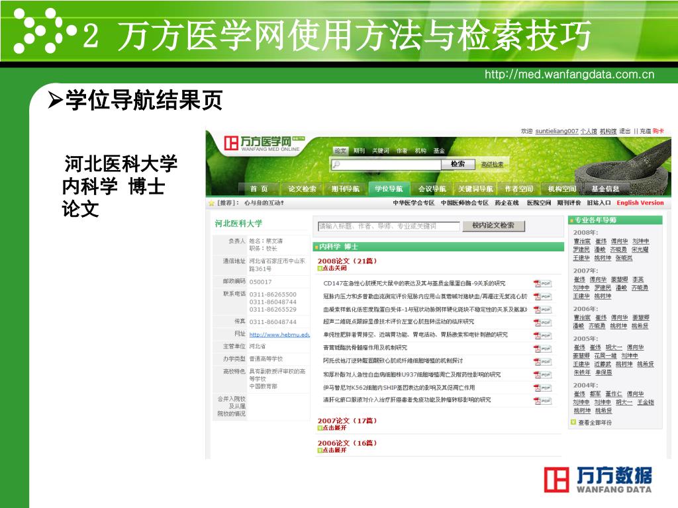678x508 pixels.
Task: Open the 高级检索 advanced search link
Action: (x=492, y=164)
